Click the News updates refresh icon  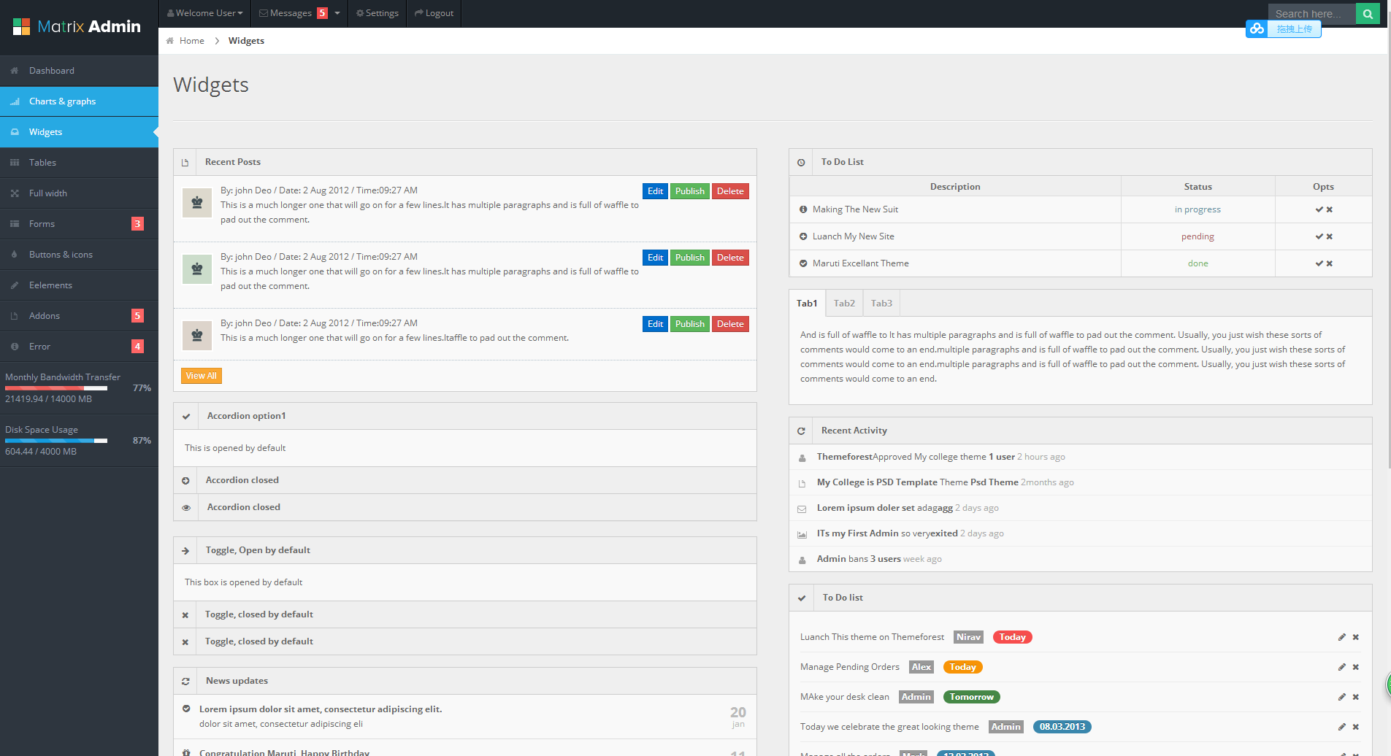pyautogui.click(x=185, y=682)
